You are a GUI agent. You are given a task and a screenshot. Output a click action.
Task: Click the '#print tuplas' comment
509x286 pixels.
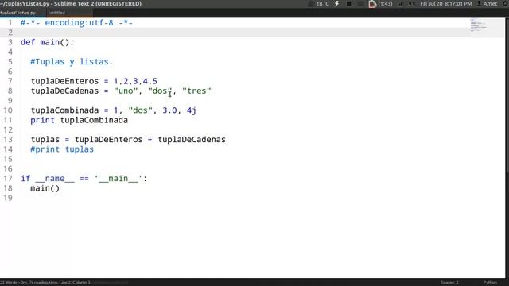pyautogui.click(x=62, y=149)
